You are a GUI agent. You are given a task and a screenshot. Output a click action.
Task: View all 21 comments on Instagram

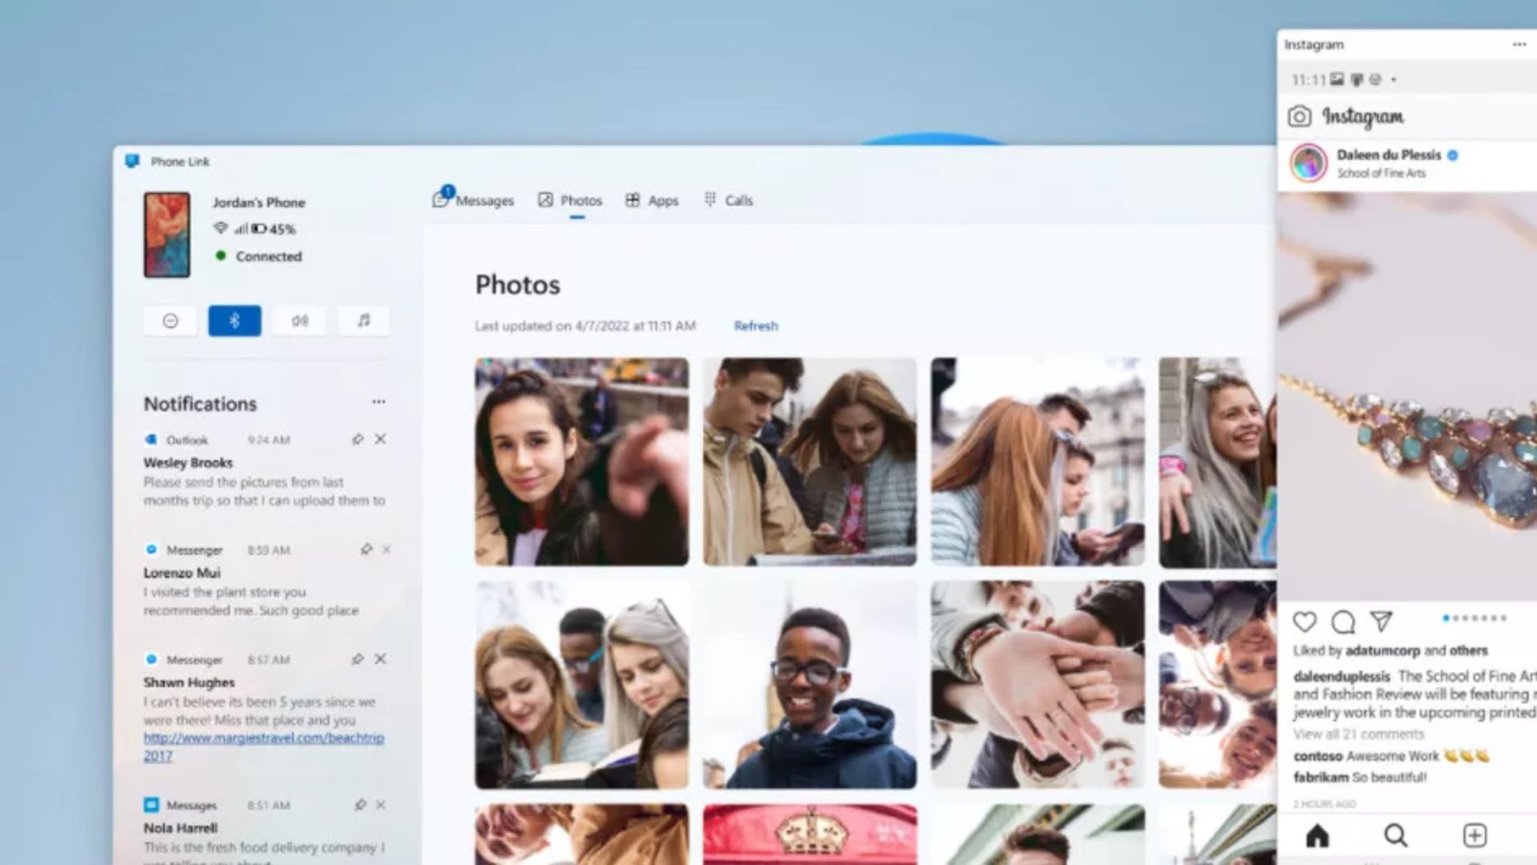coord(1358,734)
